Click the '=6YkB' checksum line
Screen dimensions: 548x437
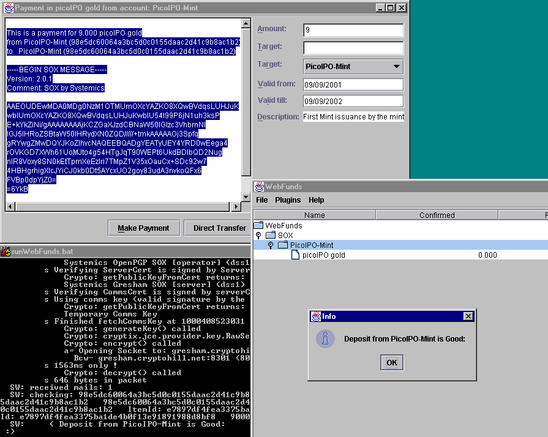[x=17, y=189]
